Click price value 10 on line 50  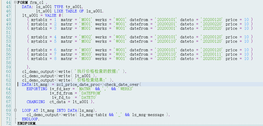pyautogui.click(x=246, y=28)
